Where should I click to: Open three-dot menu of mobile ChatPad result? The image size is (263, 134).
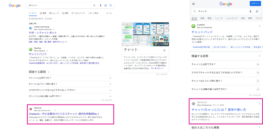260,26
